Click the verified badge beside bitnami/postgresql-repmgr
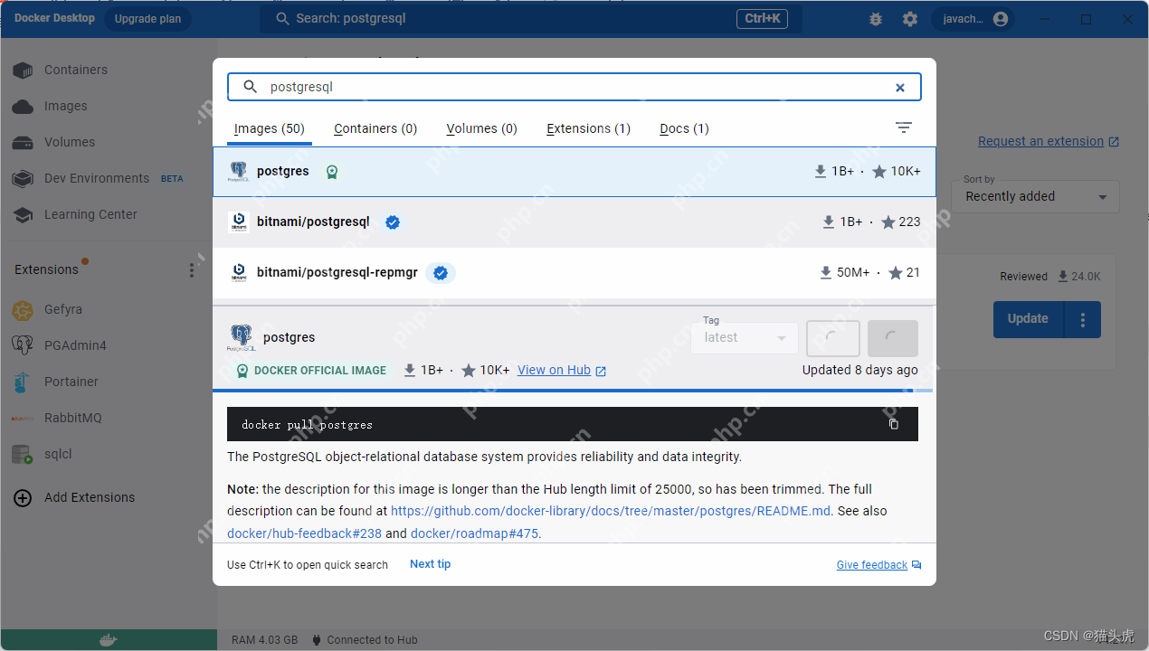The image size is (1149, 651). click(x=441, y=272)
